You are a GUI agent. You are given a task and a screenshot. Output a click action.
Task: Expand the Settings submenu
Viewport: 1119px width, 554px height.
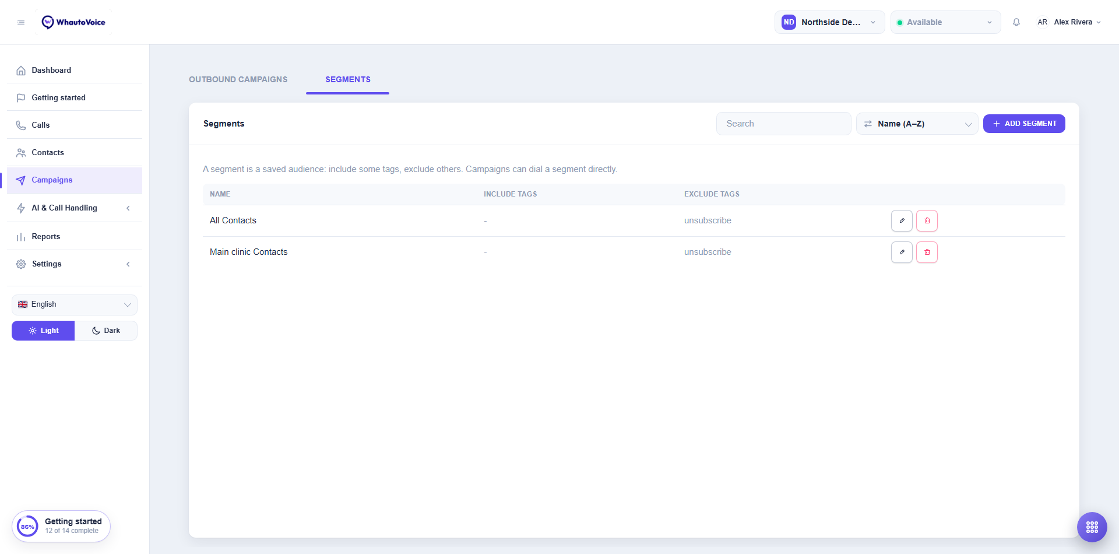(75, 264)
